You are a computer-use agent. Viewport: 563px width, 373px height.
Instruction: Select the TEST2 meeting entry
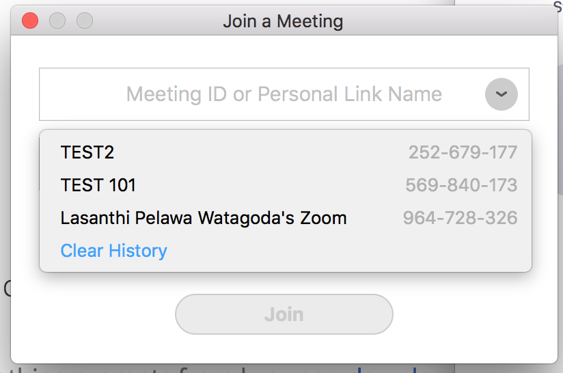click(286, 152)
